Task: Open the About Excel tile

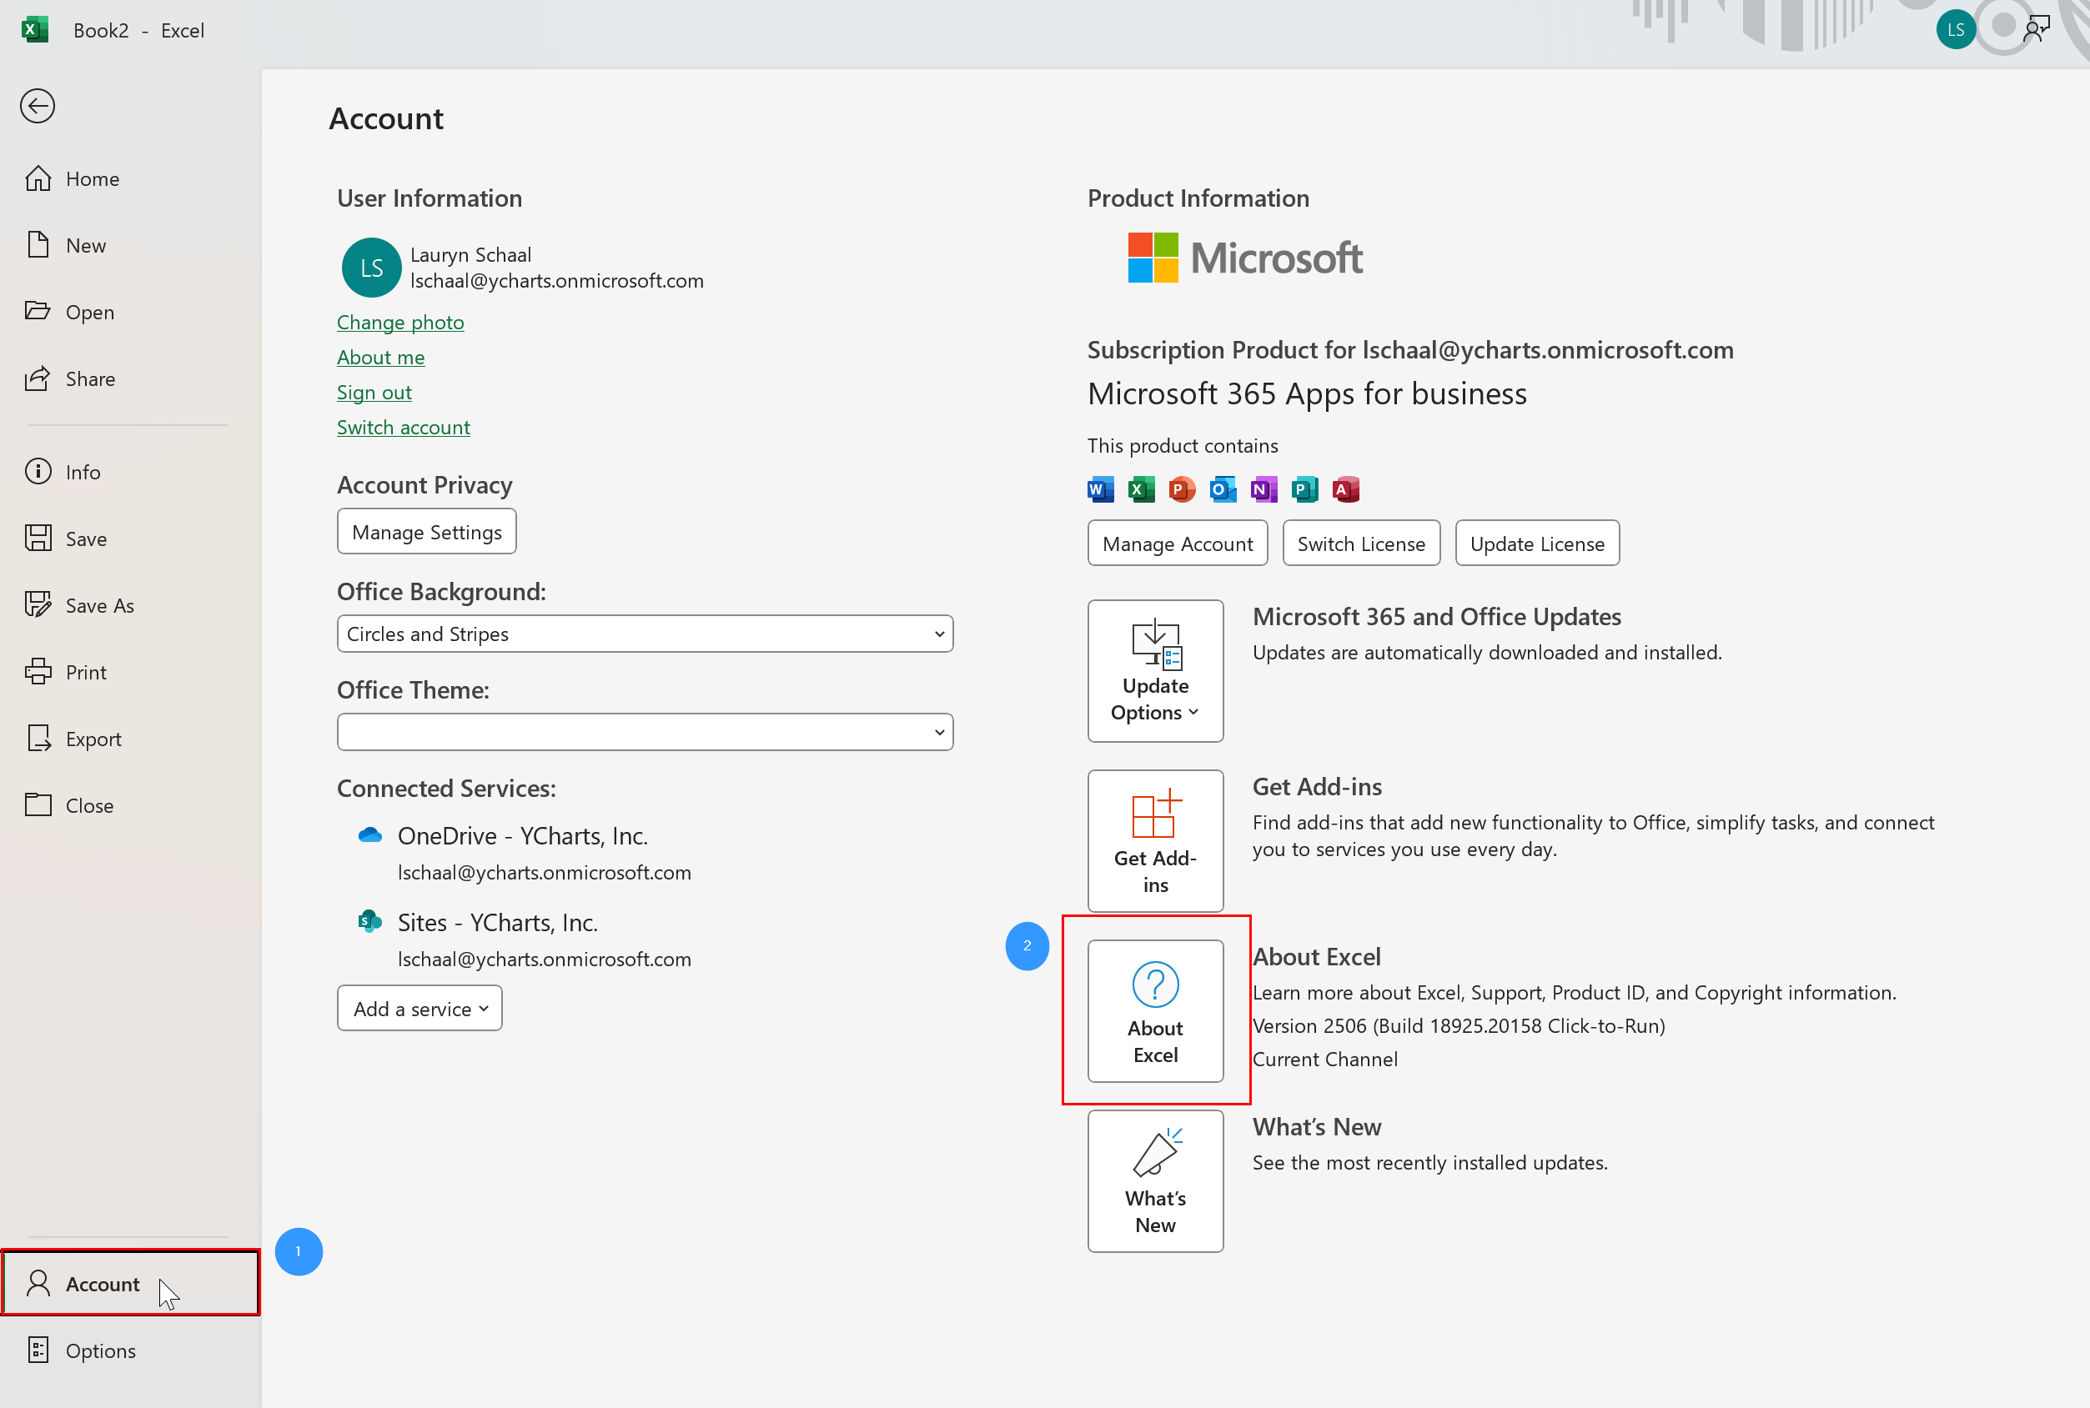Action: (1155, 1010)
